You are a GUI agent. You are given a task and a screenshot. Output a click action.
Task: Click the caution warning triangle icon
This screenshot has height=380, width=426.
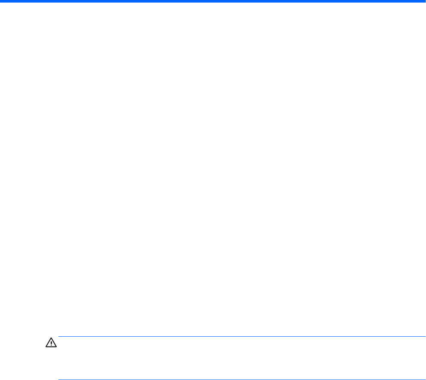click(x=51, y=343)
